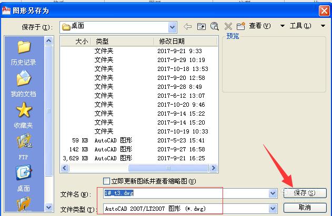Select the folder dated 2017-9-14 15:22
332x216 pixels.
click(x=139, y=114)
